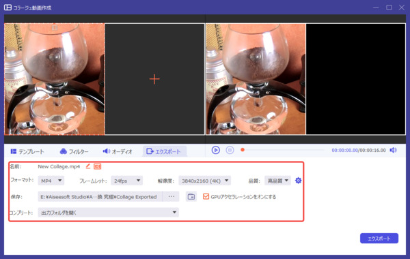Image resolution: width=410 pixels, height=259 pixels.
Task: Click the red ID3 tag icon next to the file name
Action: pyautogui.click(x=97, y=166)
